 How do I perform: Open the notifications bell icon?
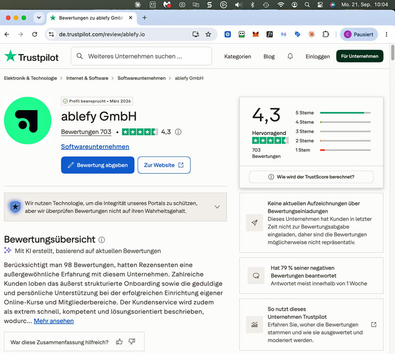click(290, 56)
